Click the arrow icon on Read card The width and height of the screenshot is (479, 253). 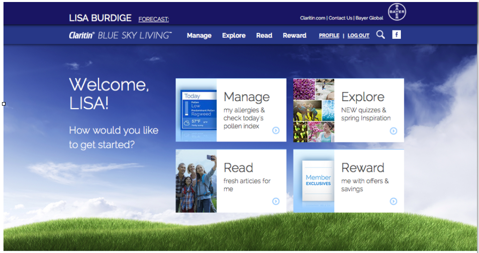276,201
